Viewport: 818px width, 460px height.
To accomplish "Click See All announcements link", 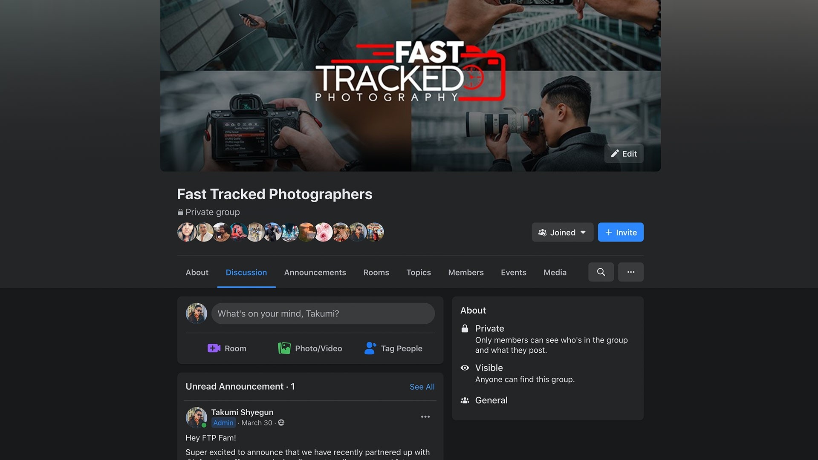I will coord(422,387).
